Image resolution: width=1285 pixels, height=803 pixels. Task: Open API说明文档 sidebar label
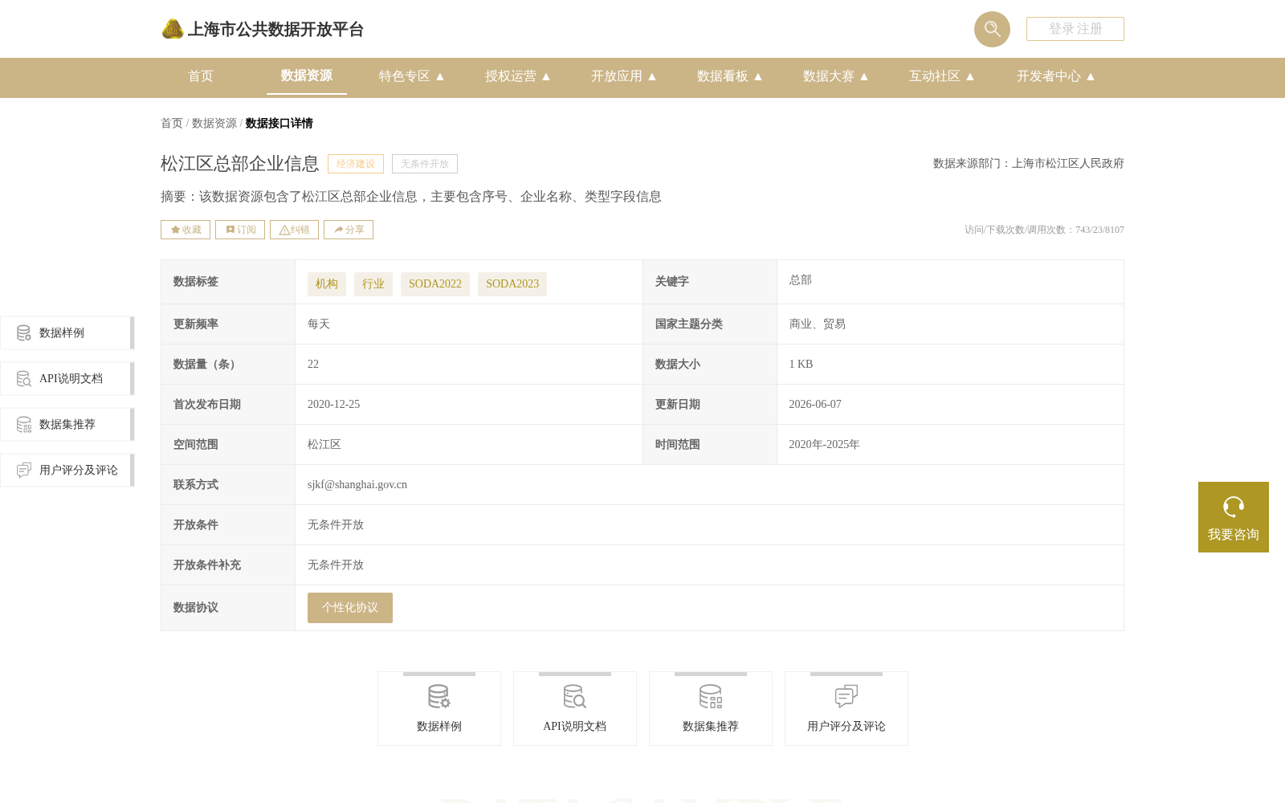pos(71,379)
